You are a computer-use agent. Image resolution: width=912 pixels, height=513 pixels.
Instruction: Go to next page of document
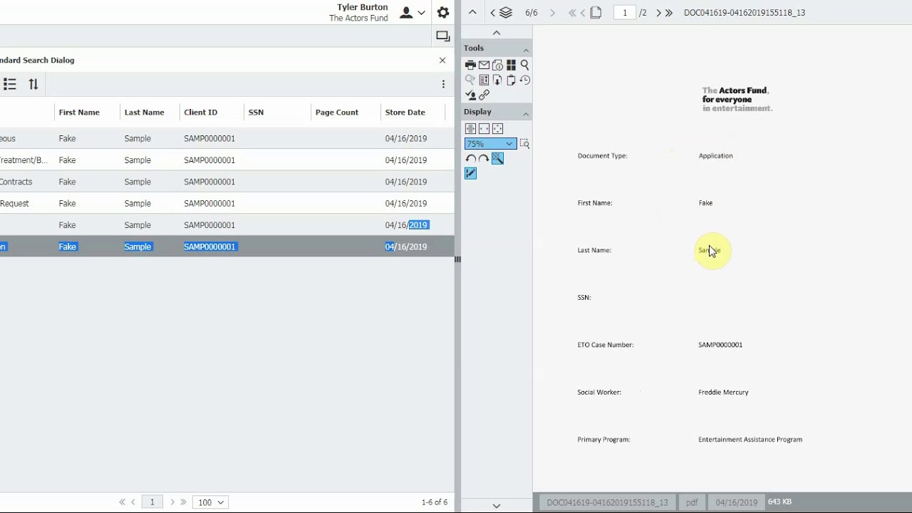658,13
